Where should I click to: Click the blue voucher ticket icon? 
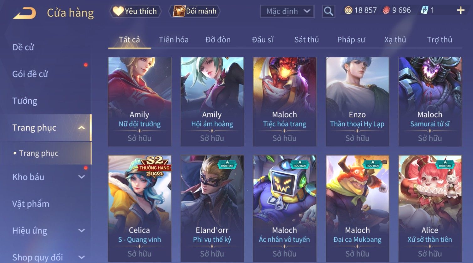(424, 10)
